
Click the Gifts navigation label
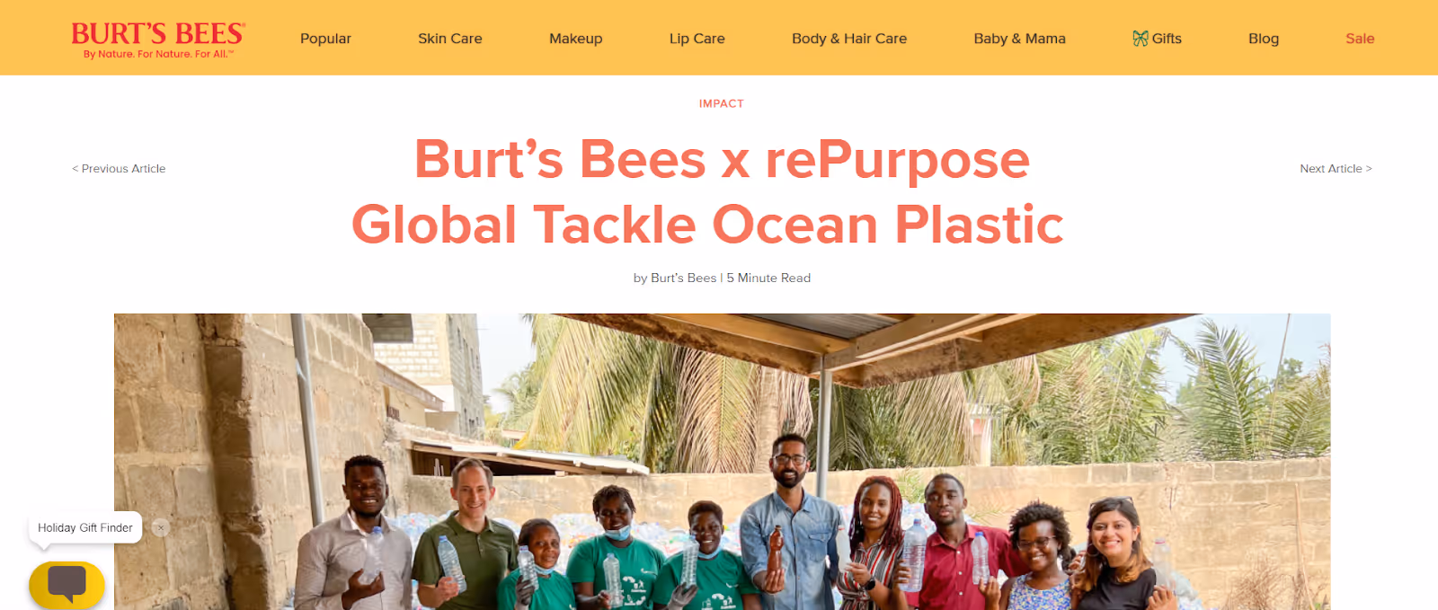click(1167, 39)
